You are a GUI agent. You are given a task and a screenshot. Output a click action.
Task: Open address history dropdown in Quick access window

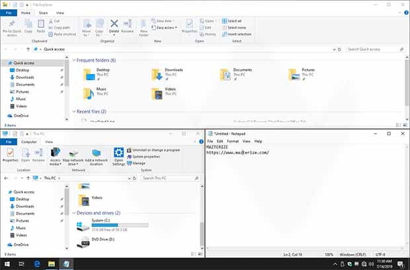(334, 49)
